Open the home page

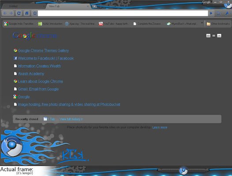[x=27, y=13]
